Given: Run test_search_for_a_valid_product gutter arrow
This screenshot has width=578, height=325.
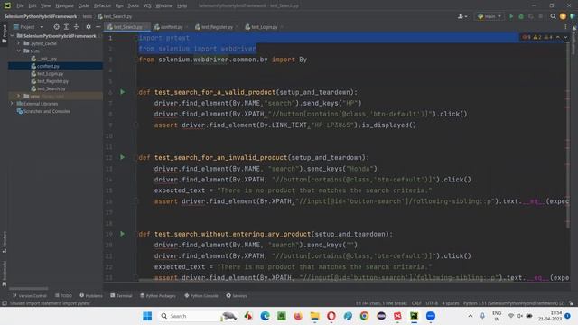Looking at the screenshot, I should (x=123, y=92).
